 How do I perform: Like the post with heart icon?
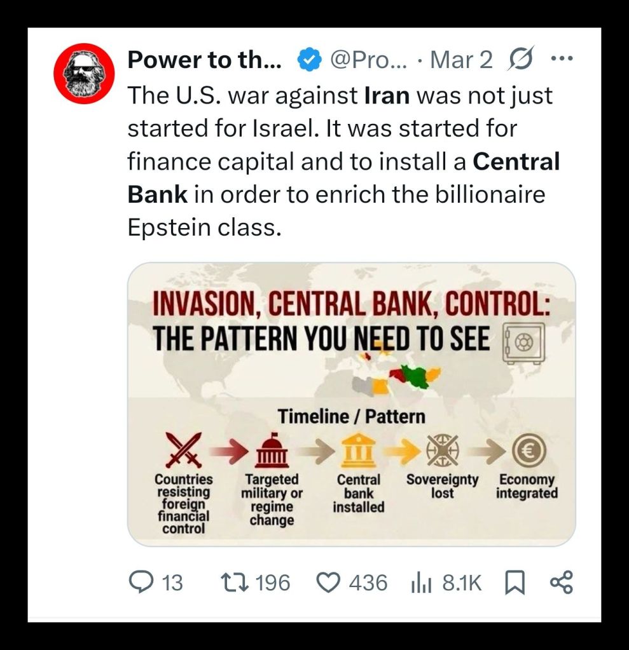[x=329, y=582]
